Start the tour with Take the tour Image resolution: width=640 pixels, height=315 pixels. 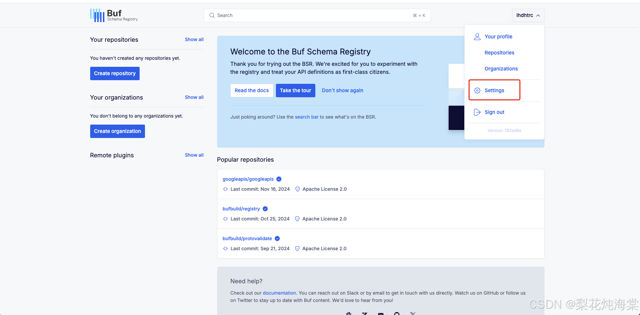click(x=296, y=91)
